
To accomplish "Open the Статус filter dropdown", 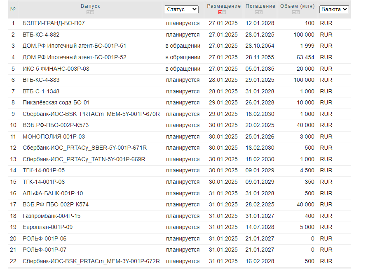I will (182, 9).
